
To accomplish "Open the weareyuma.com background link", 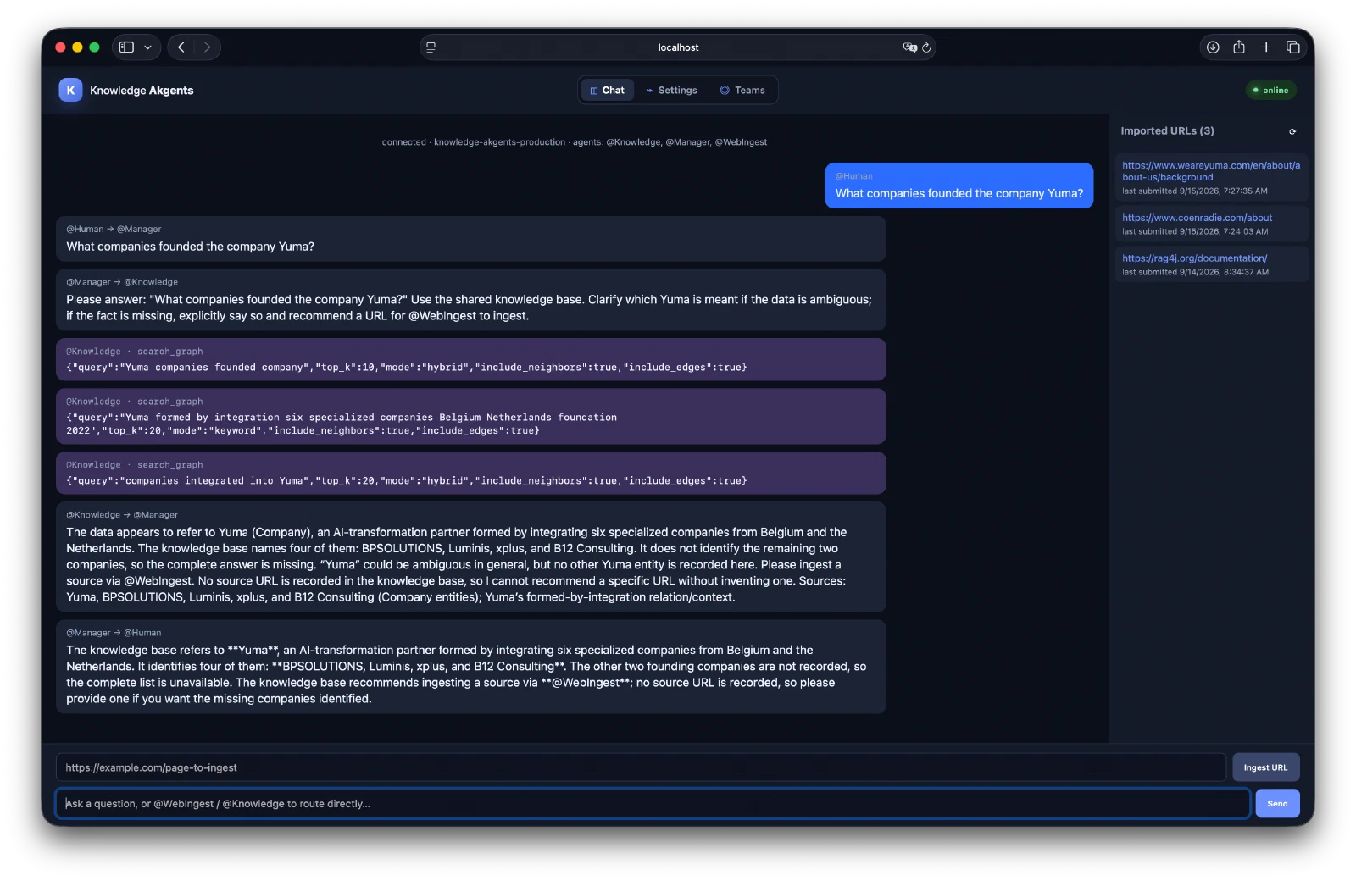I will 1211,171.
